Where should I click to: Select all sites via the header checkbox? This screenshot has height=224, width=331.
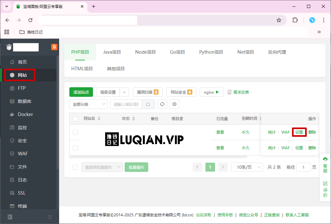point(75,119)
